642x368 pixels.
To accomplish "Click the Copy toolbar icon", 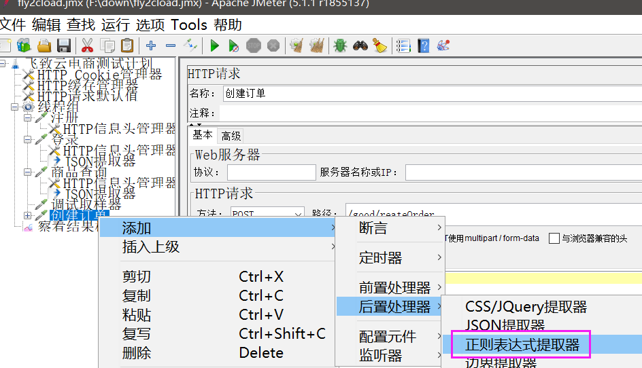I will coord(107,45).
